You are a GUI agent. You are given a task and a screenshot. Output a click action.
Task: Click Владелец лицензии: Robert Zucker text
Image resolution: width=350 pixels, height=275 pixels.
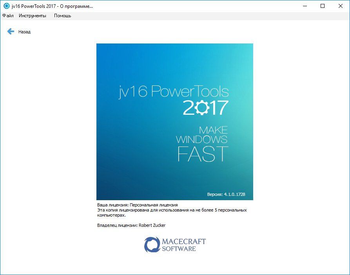pyautogui.click(x=131, y=225)
